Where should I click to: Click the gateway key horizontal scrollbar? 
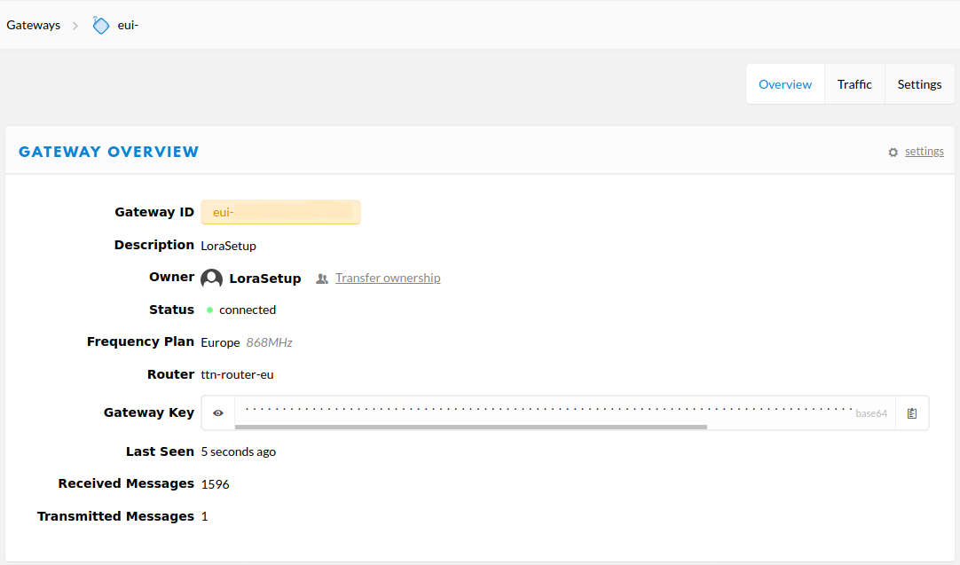point(470,428)
